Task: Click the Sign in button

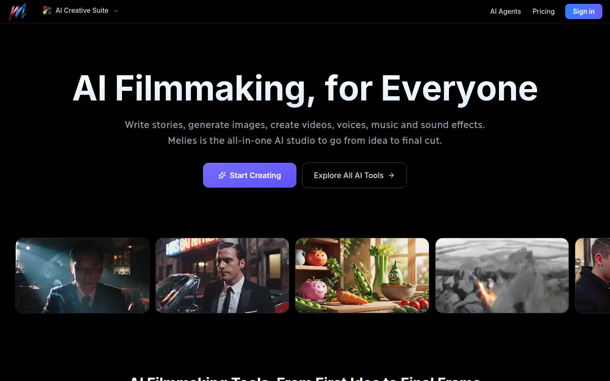Action: pos(583,11)
